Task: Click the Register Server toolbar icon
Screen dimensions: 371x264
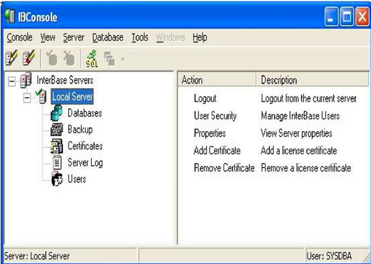Action: point(11,58)
